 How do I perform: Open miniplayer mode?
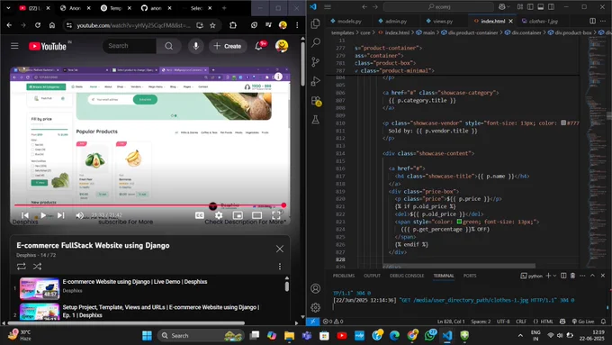click(238, 215)
